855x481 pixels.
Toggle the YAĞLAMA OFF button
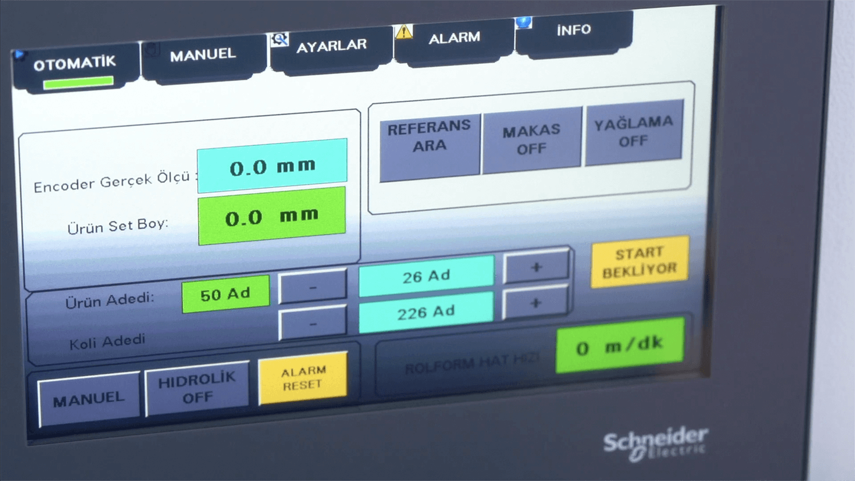click(633, 132)
